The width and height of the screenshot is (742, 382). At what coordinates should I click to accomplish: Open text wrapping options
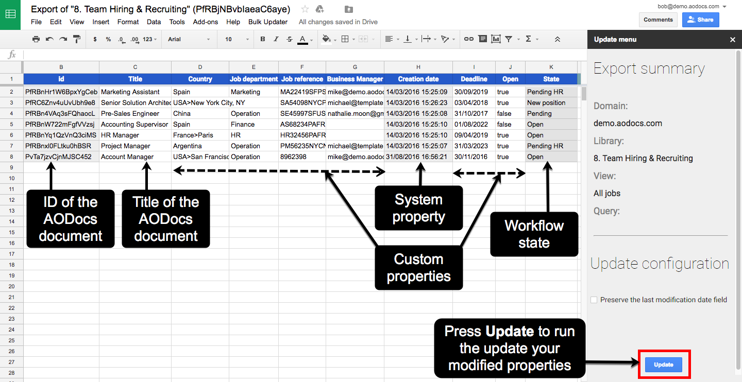tap(427, 39)
